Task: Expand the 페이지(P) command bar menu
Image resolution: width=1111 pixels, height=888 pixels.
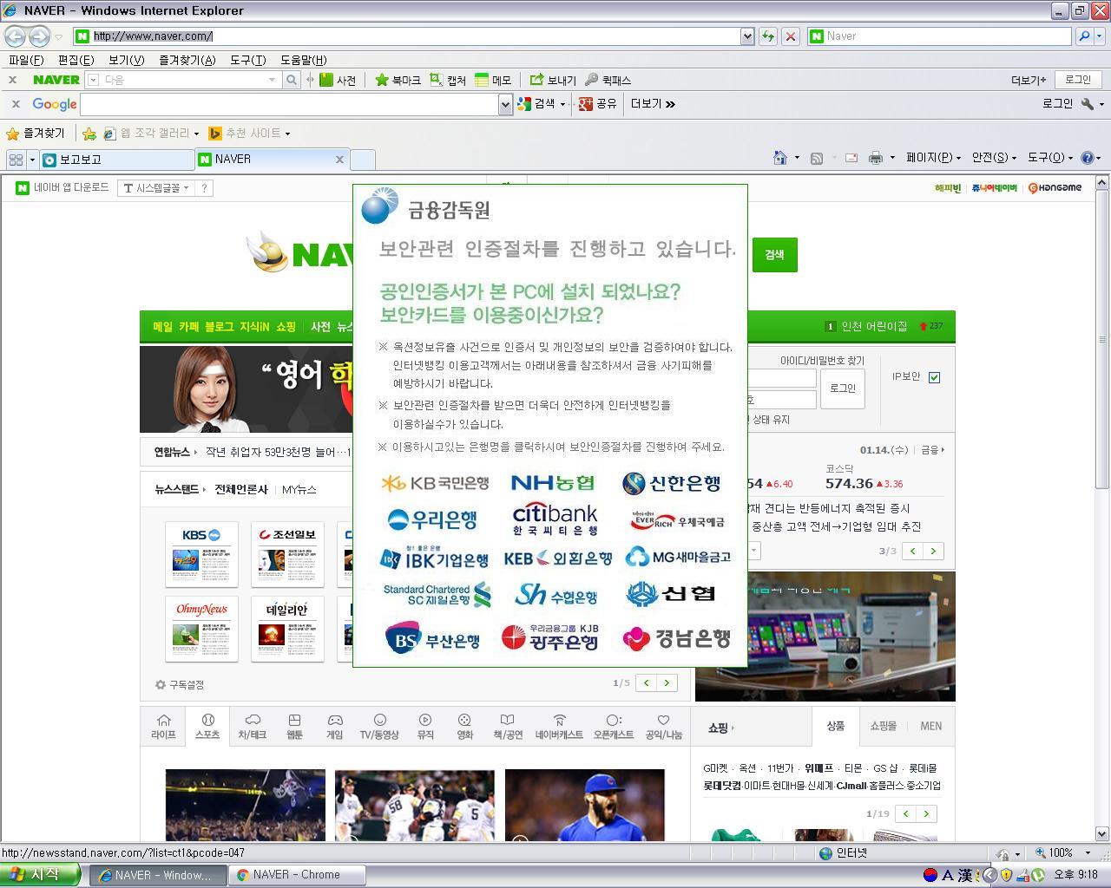Action: click(x=932, y=158)
